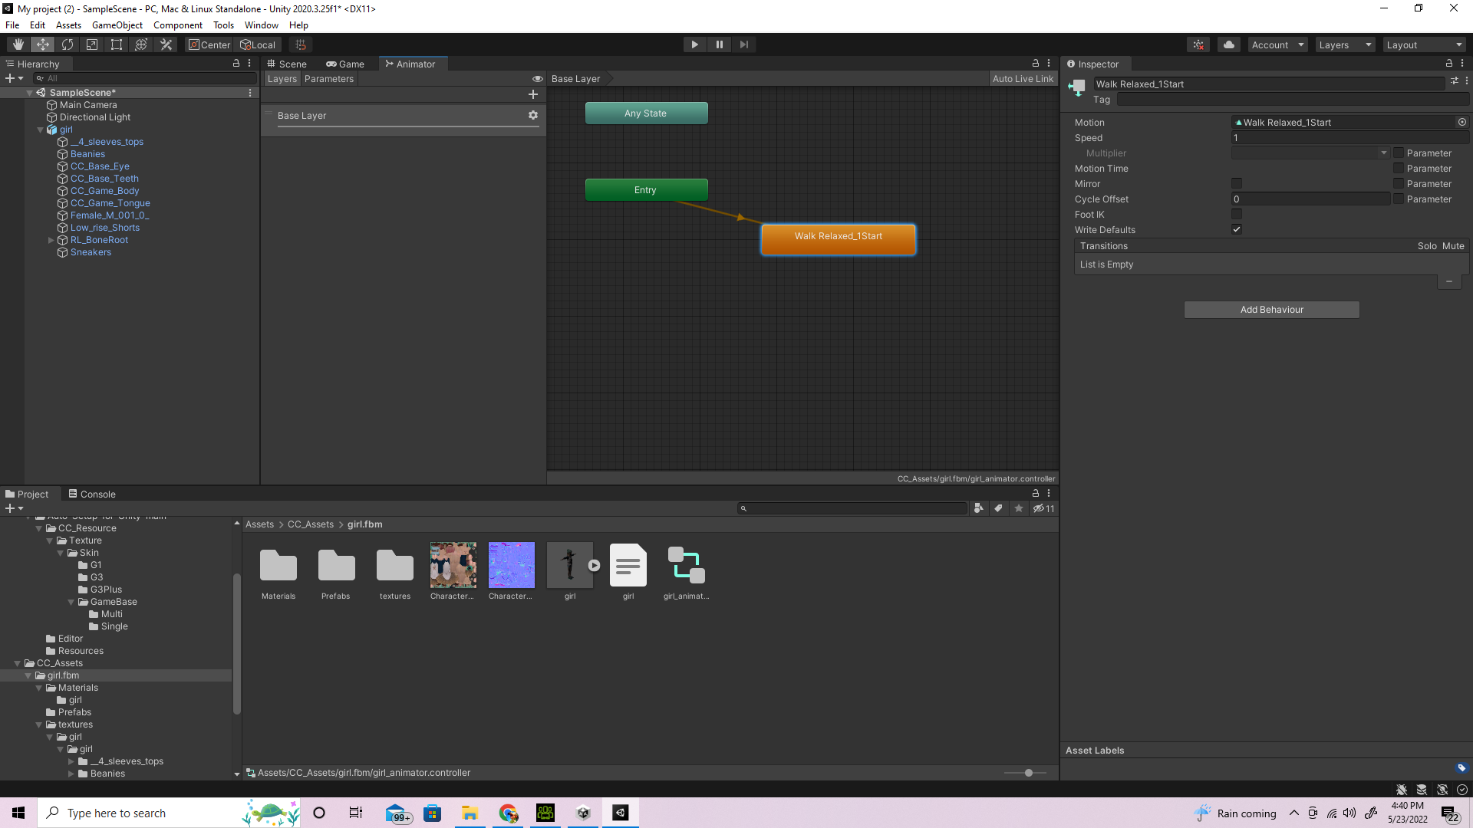
Task: Select the Scale tool
Action: click(92, 44)
